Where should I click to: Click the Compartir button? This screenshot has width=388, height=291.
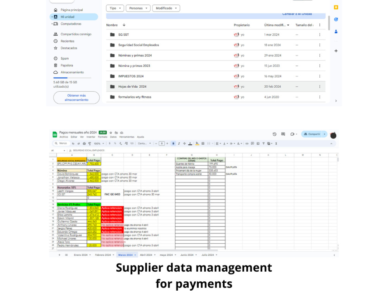pyautogui.click(x=312, y=134)
